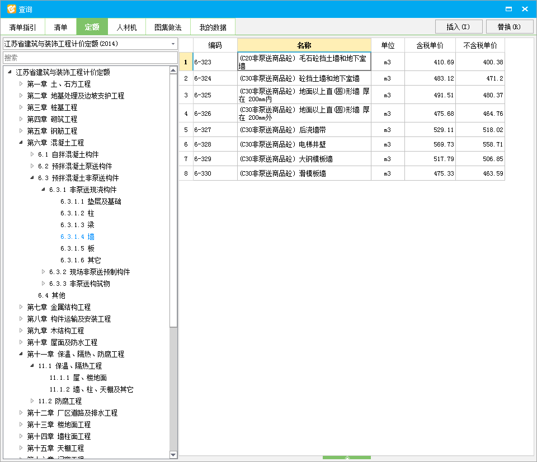
Task: Click tree scrollbar down arrow
Action: (x=173, y=455)
